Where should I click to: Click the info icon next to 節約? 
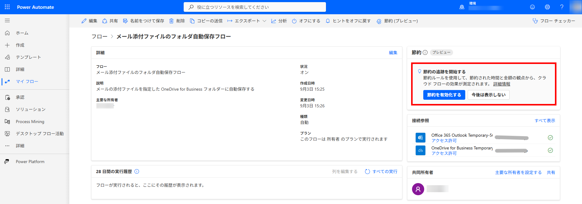click(425, 52)
